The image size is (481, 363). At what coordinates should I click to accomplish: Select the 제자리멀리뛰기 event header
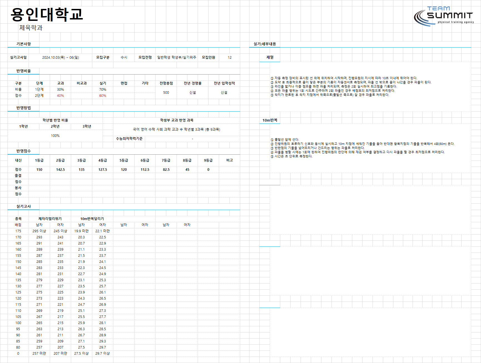point(50,219)
